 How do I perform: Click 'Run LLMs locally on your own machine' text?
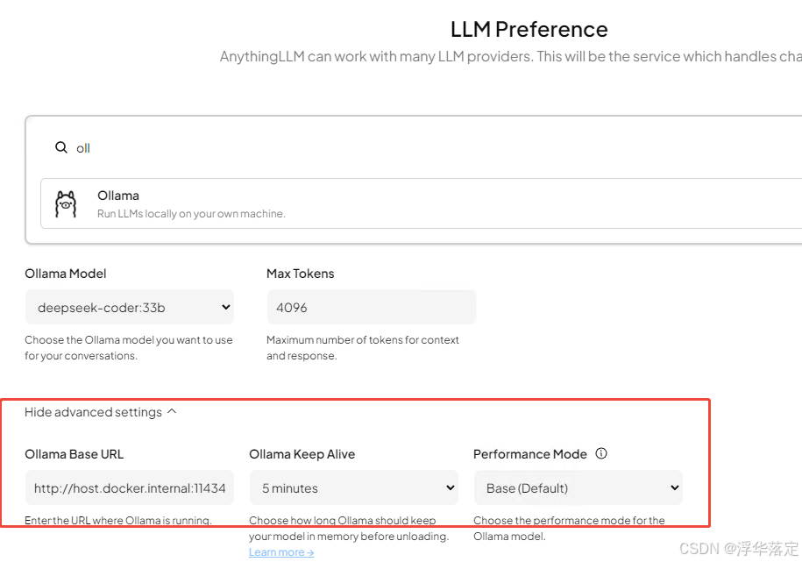point(191,213)
